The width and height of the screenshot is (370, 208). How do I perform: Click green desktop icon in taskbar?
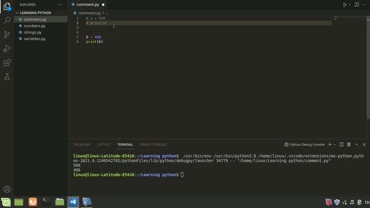coord(19,202)
